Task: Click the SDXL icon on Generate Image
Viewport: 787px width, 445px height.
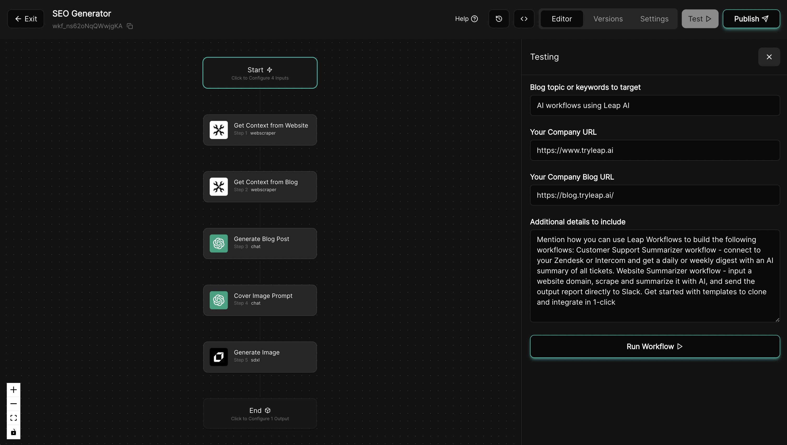Action: click(218, 357)
